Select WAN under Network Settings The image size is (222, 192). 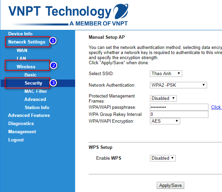[x=22, y=50]
